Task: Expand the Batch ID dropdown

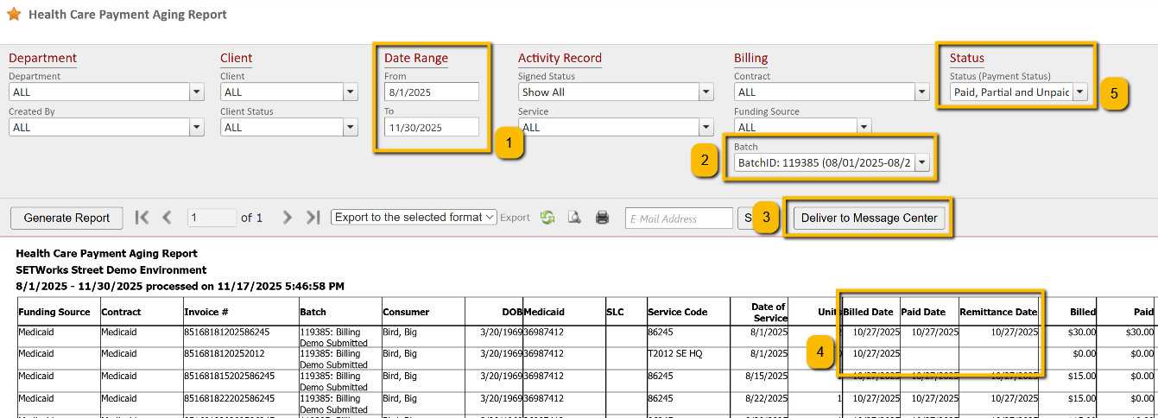Action: tap(922, 162)
